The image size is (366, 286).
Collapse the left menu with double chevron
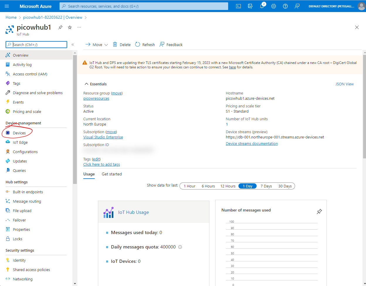(x=73, y=45)
